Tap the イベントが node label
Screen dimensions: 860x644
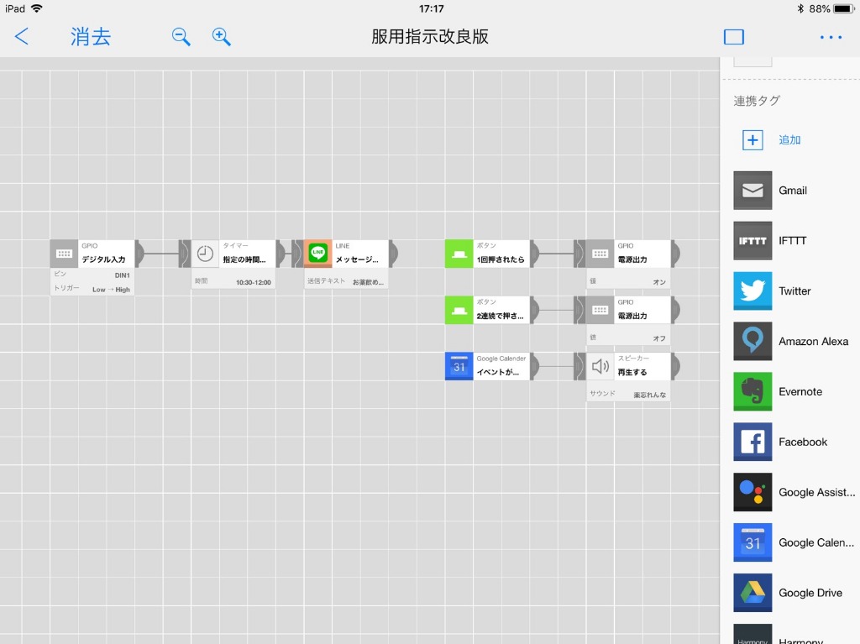pyautogui.click(x=497, y=372)
